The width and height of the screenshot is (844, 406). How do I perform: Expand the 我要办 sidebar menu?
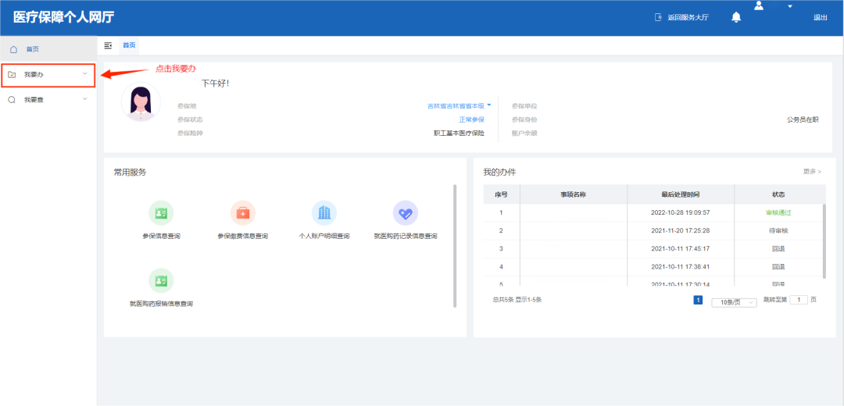click(x=48, y=75)
